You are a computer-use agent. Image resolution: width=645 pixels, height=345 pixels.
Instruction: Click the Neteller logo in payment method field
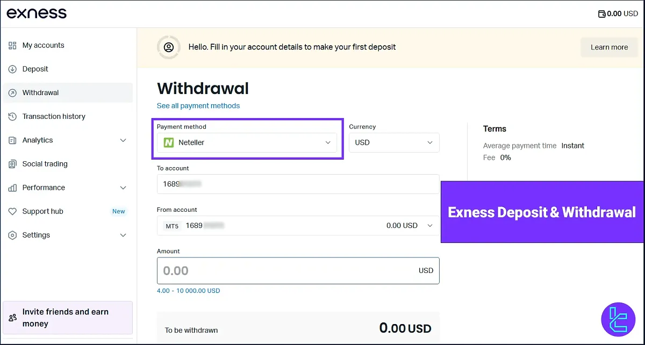pyautogui.click(x=168, y=142)
